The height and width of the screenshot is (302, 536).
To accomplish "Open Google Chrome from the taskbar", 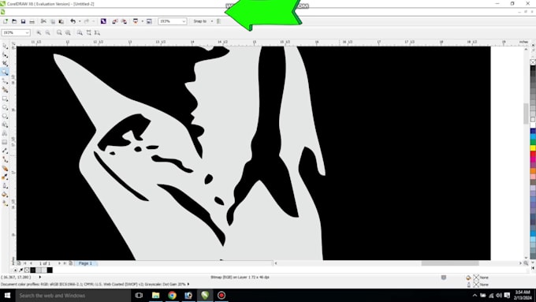I will 172,295.
